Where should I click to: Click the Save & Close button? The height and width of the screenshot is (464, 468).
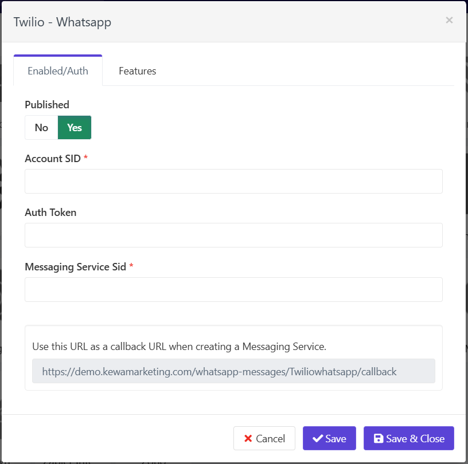click(408, 438)
